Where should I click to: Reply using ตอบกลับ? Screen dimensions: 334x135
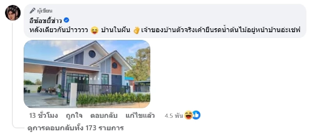[x=104, y=116]
